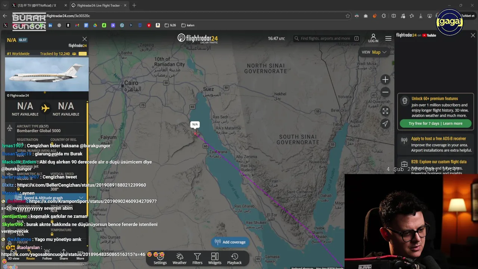This screenshot has width=478, height=269.
Task: Toggle fullscreen map view icon
Action: pos(385,111)
